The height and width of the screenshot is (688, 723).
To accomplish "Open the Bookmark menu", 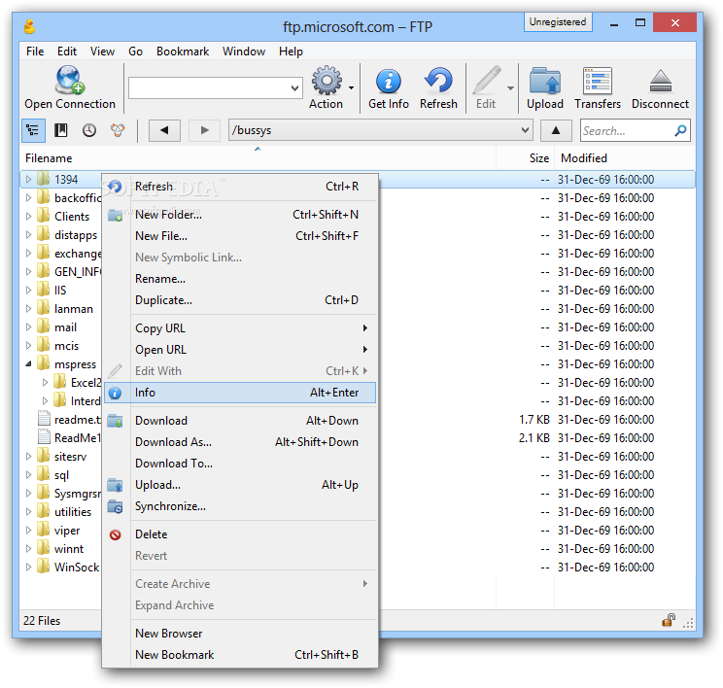I will pos(183,52).
